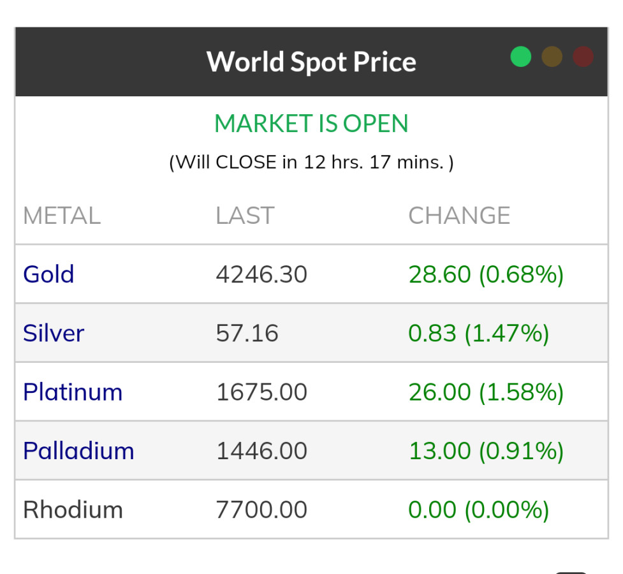623x574 pixels.
Task: Select the Rhodium row label
Action: point(73,510)
